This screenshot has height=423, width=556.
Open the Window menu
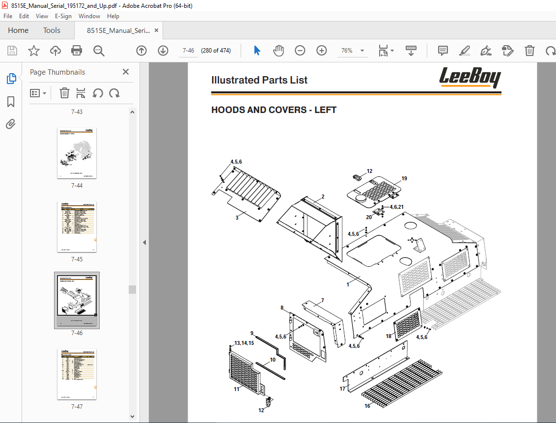[x=89, y=16]
